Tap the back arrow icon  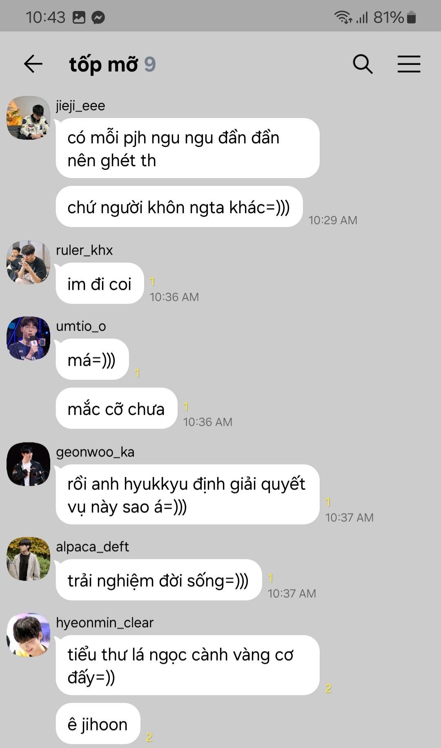(33, 64)
